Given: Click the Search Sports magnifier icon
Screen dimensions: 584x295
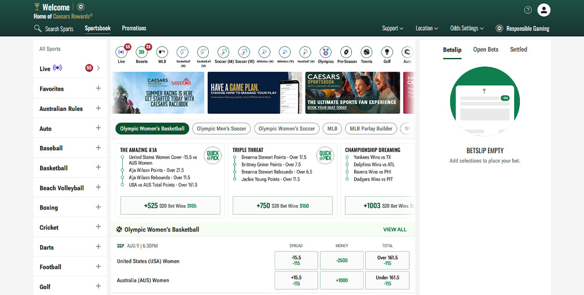Looking at the screenshot, I should click(38, 28).
